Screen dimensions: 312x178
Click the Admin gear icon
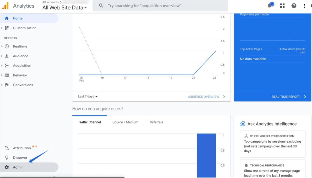[x=7, y=167]
